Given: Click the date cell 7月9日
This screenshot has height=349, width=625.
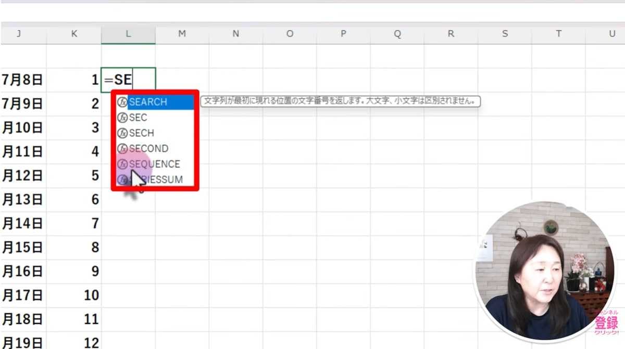Looking at the screenshot, I should [x=23, y=104].
